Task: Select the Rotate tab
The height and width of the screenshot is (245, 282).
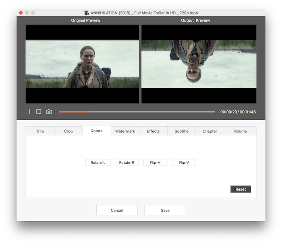Action: (x=97, y=131)
